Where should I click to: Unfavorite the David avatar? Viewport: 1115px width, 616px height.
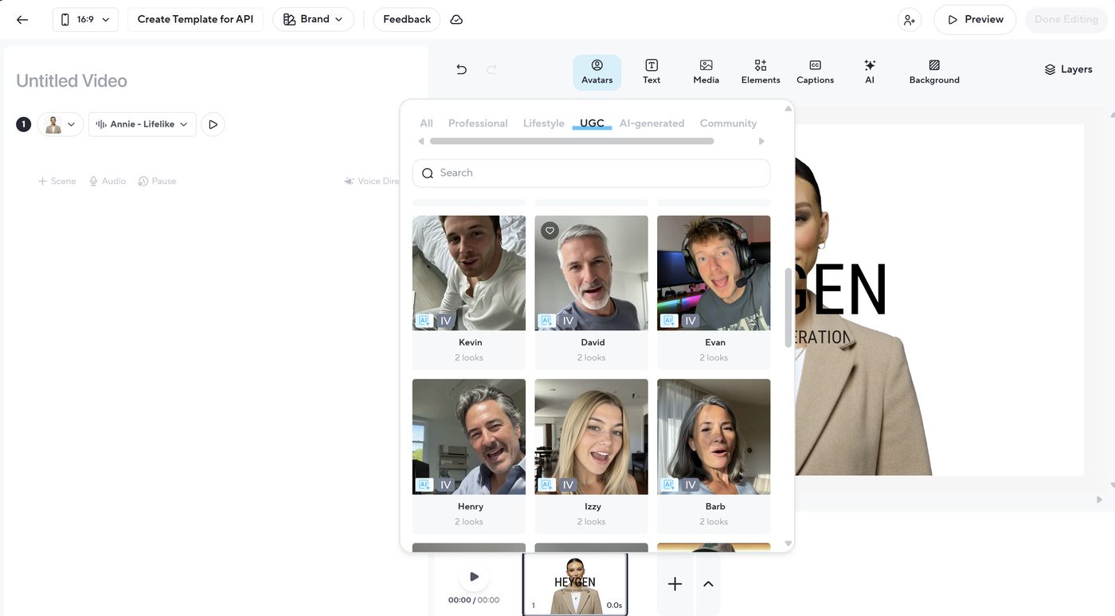point(549,230)
